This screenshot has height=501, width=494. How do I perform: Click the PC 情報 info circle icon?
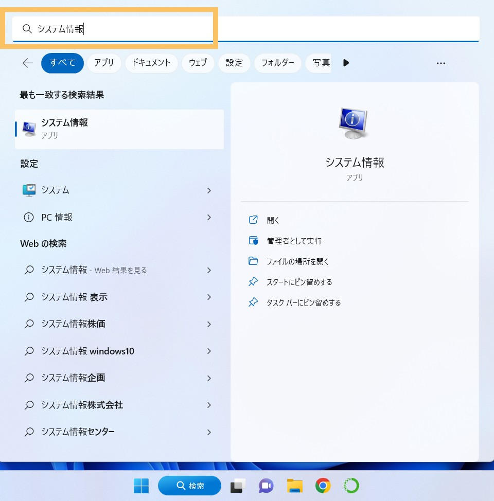click(x=29, y=217)
